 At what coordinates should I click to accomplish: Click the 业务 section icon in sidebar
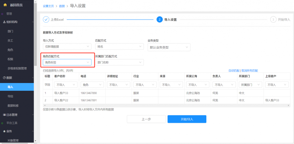[x=4, y=131]
